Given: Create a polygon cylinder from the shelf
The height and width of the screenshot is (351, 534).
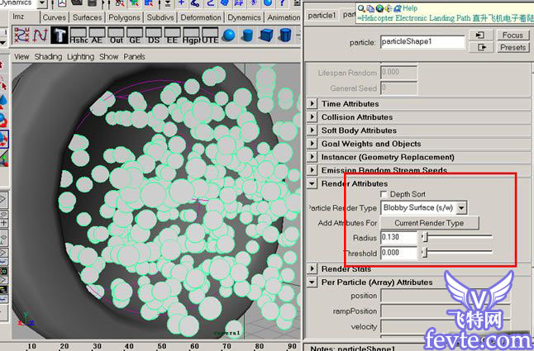Looking at the screenshot, I should (285, 36).
